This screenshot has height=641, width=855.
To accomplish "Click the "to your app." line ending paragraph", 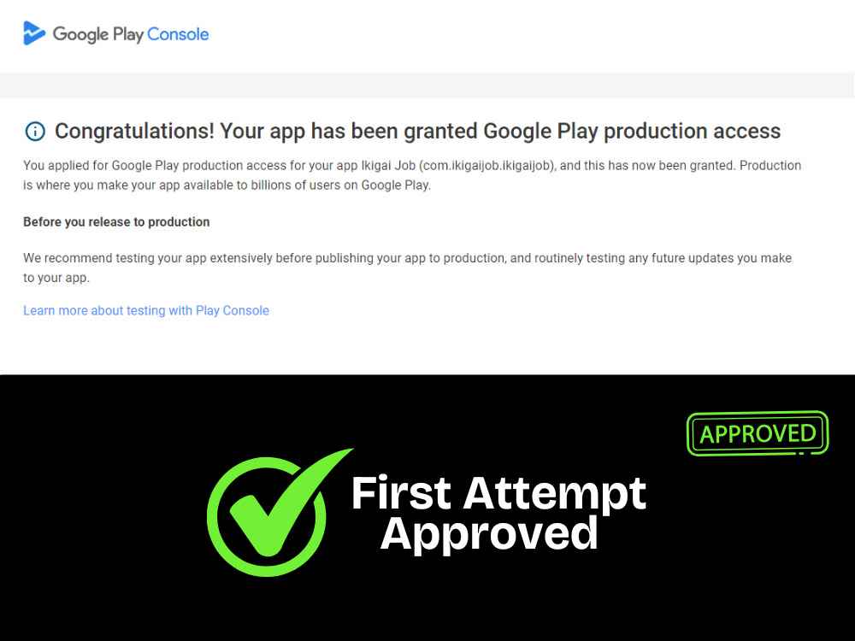I will coord(56,278).
